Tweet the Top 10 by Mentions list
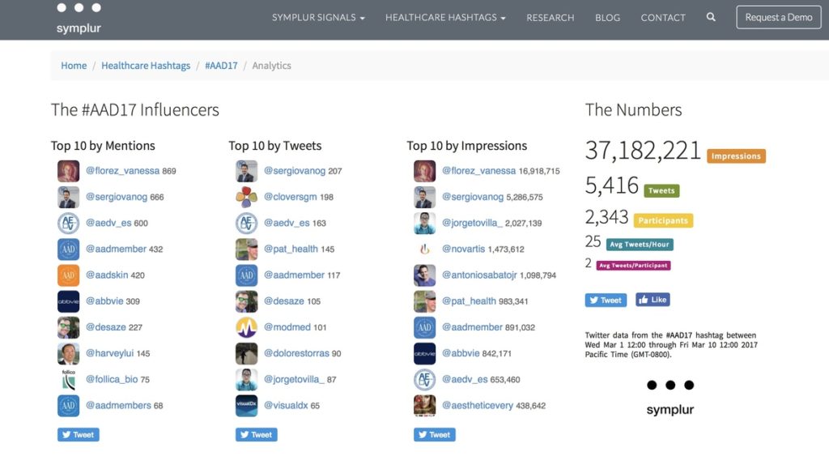829x469 pixels. coord(79,435)
